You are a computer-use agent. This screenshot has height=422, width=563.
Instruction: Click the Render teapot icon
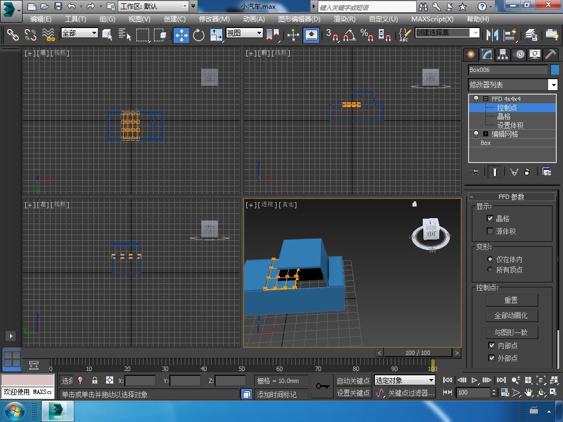point(551,35)
